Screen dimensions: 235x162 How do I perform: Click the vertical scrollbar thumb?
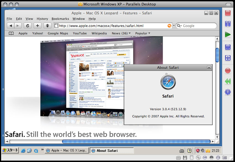pos(217,55)
